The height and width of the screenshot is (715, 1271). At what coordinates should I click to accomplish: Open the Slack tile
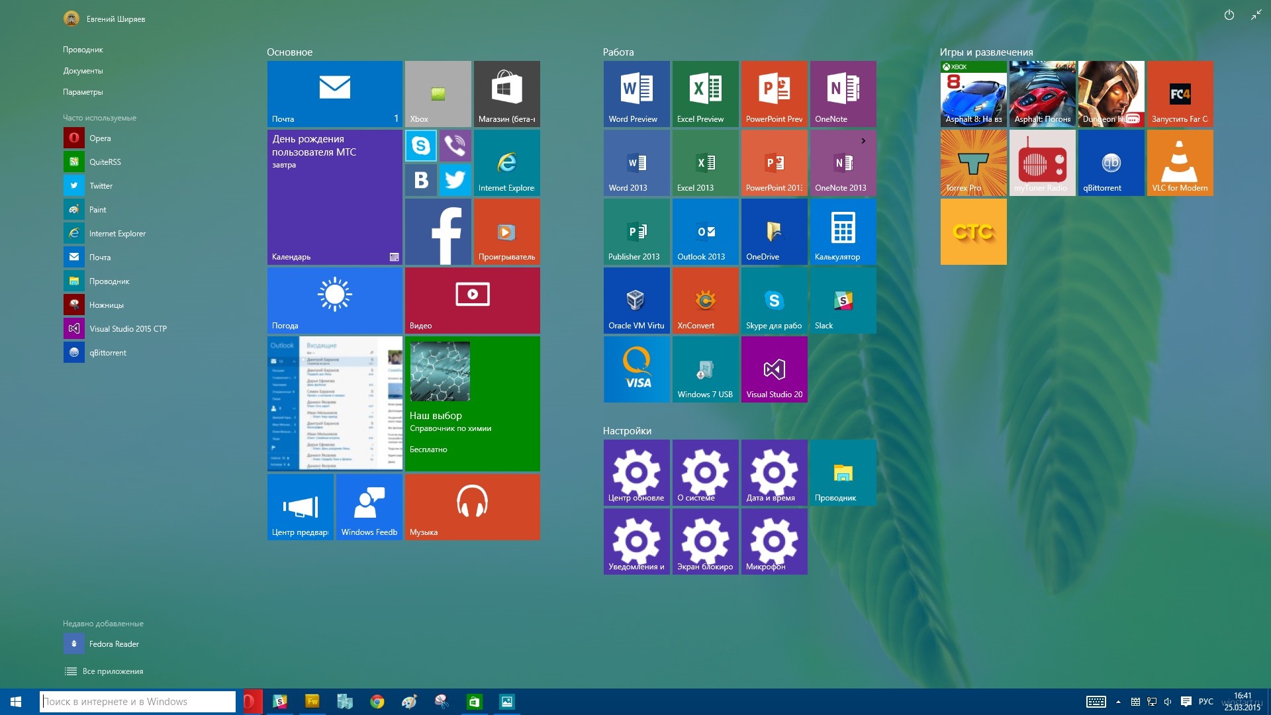point(843,300)
